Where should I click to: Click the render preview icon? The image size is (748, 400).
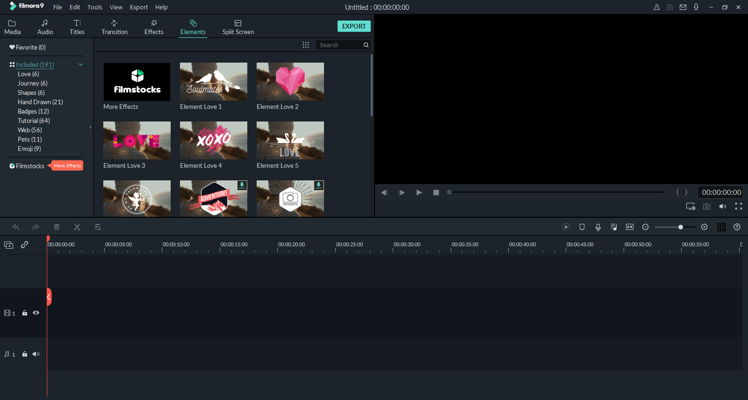[566, 227]
